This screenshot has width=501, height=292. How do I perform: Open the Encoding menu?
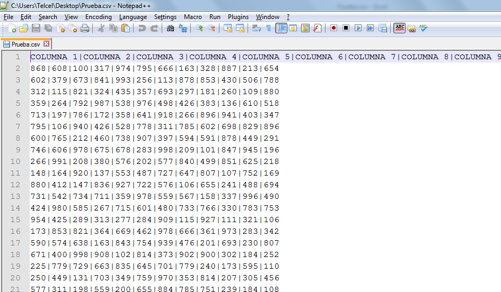tap(98, 17)
